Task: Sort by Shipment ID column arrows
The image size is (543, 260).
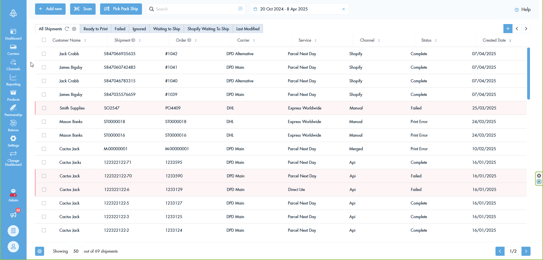Action: pyautogui.click(x=140, y=40)
